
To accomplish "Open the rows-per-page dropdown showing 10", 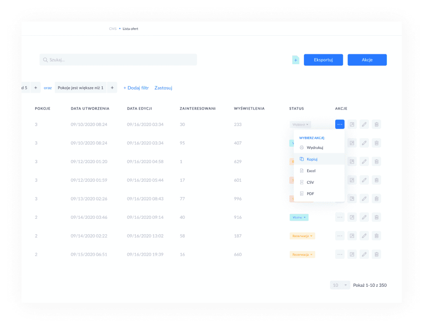I will click(x=340, y=285).
